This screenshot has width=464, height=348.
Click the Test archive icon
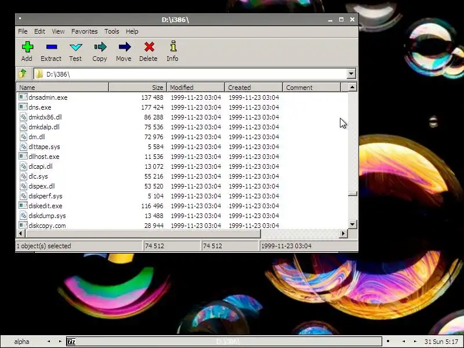tap(76, 47)
